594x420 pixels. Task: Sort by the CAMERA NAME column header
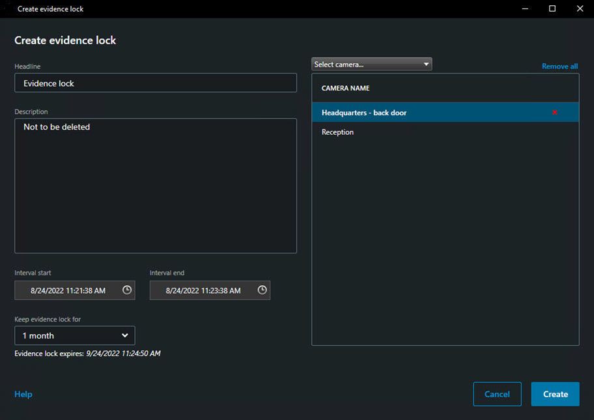coord(346,88)
